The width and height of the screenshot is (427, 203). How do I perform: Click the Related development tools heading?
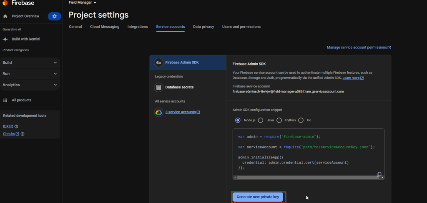point(25,115)
